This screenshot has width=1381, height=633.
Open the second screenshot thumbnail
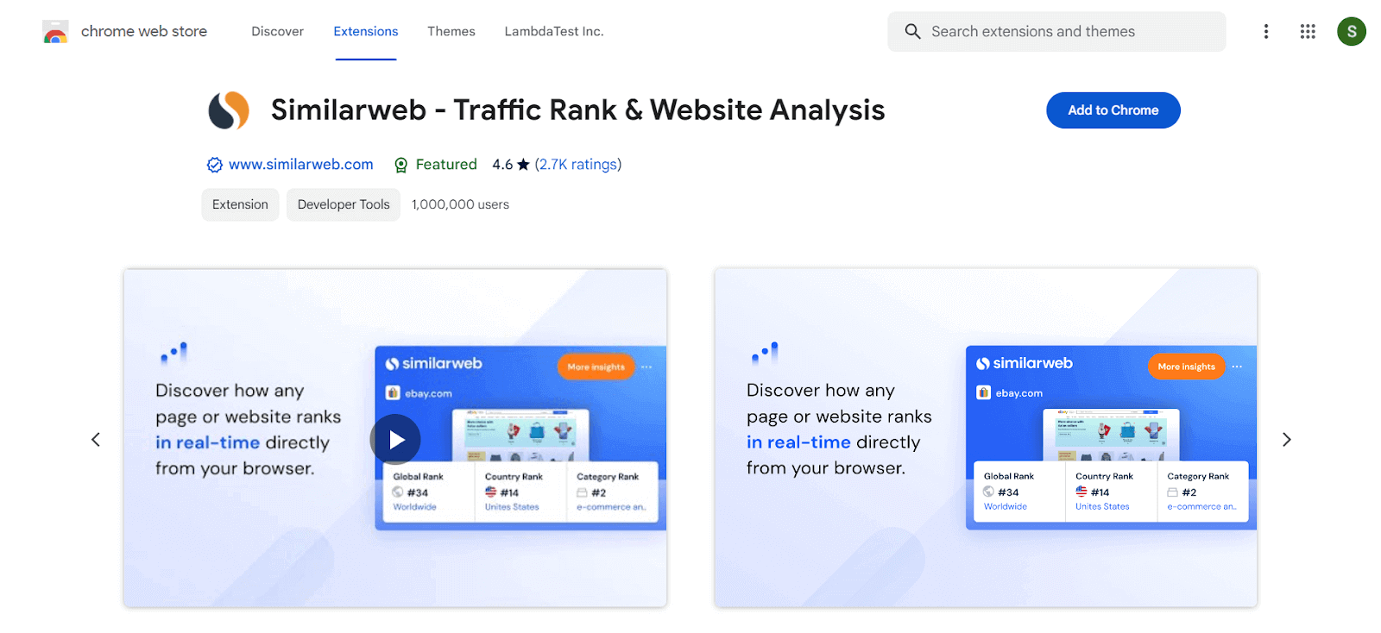[x=986, y=438]
